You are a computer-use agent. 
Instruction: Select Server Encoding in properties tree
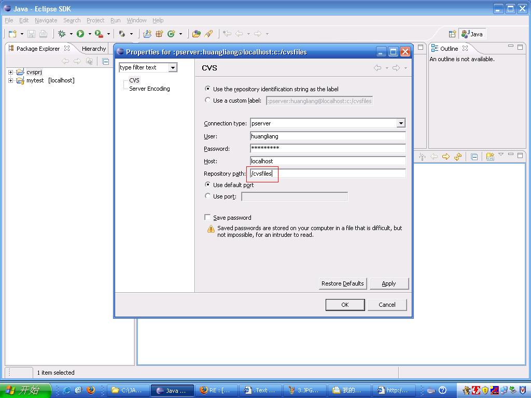pyautogui.click(x=149, y=89)
